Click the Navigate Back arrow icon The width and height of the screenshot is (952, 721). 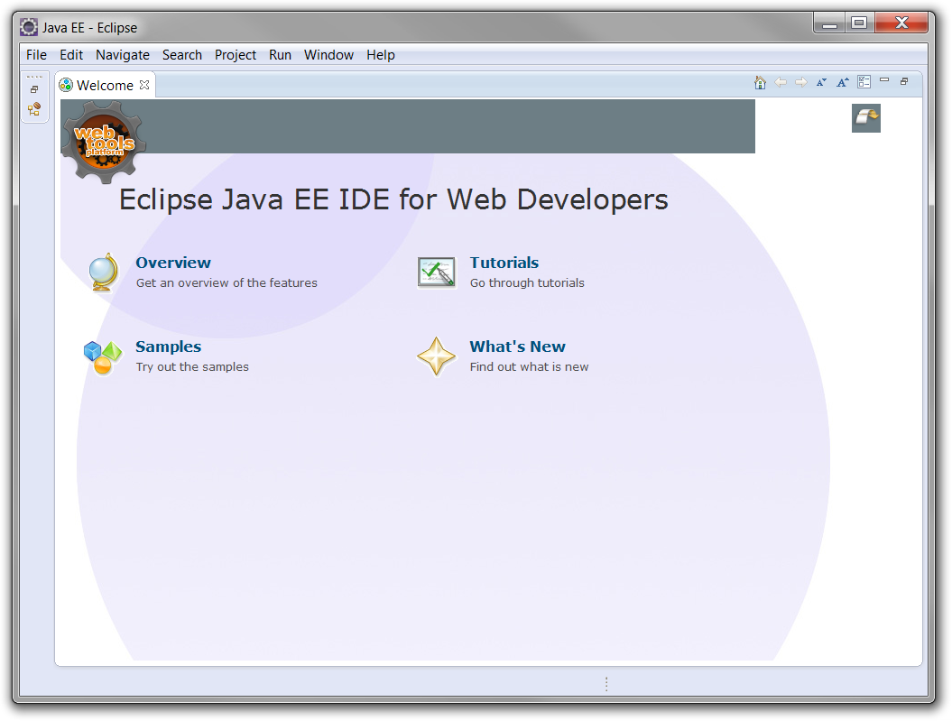pyautogui.click(x=781, y=83)
